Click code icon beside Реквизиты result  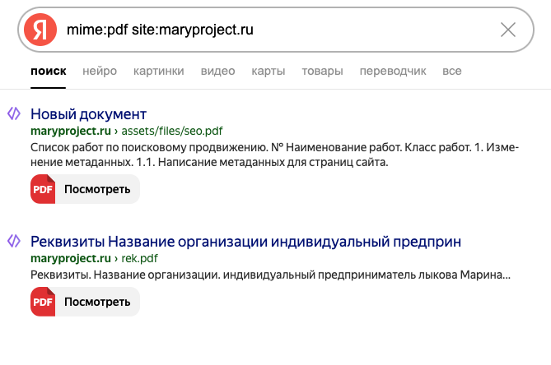(x=14, y=241)
